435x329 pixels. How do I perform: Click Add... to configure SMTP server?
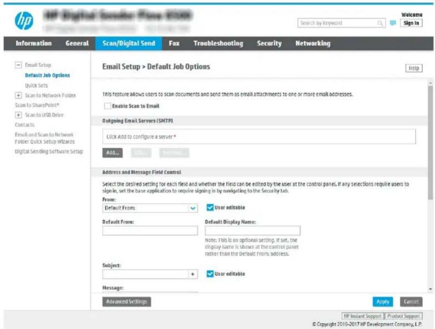[x=112, y=153]
